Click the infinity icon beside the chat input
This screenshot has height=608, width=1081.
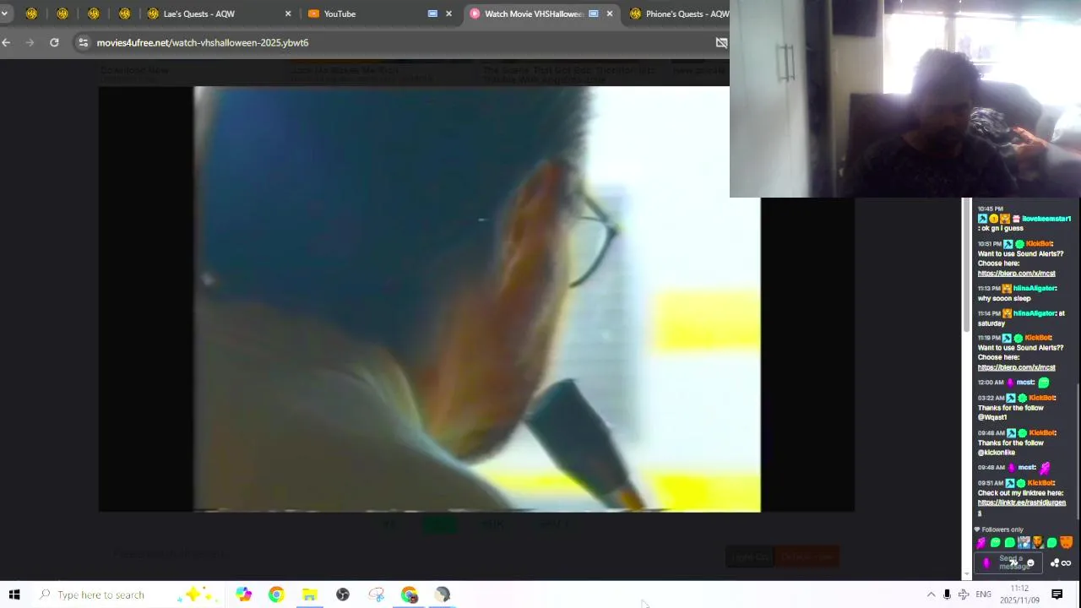tap(1066, 563)
